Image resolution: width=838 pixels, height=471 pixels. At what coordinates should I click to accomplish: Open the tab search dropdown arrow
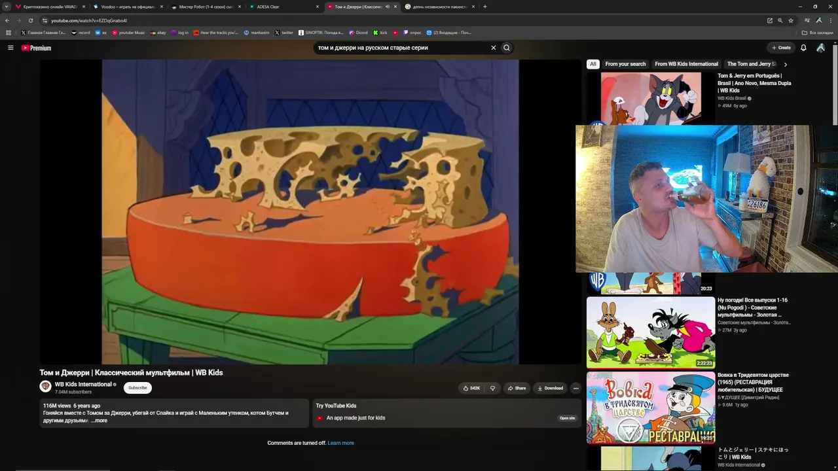click(x=7, y=7)
